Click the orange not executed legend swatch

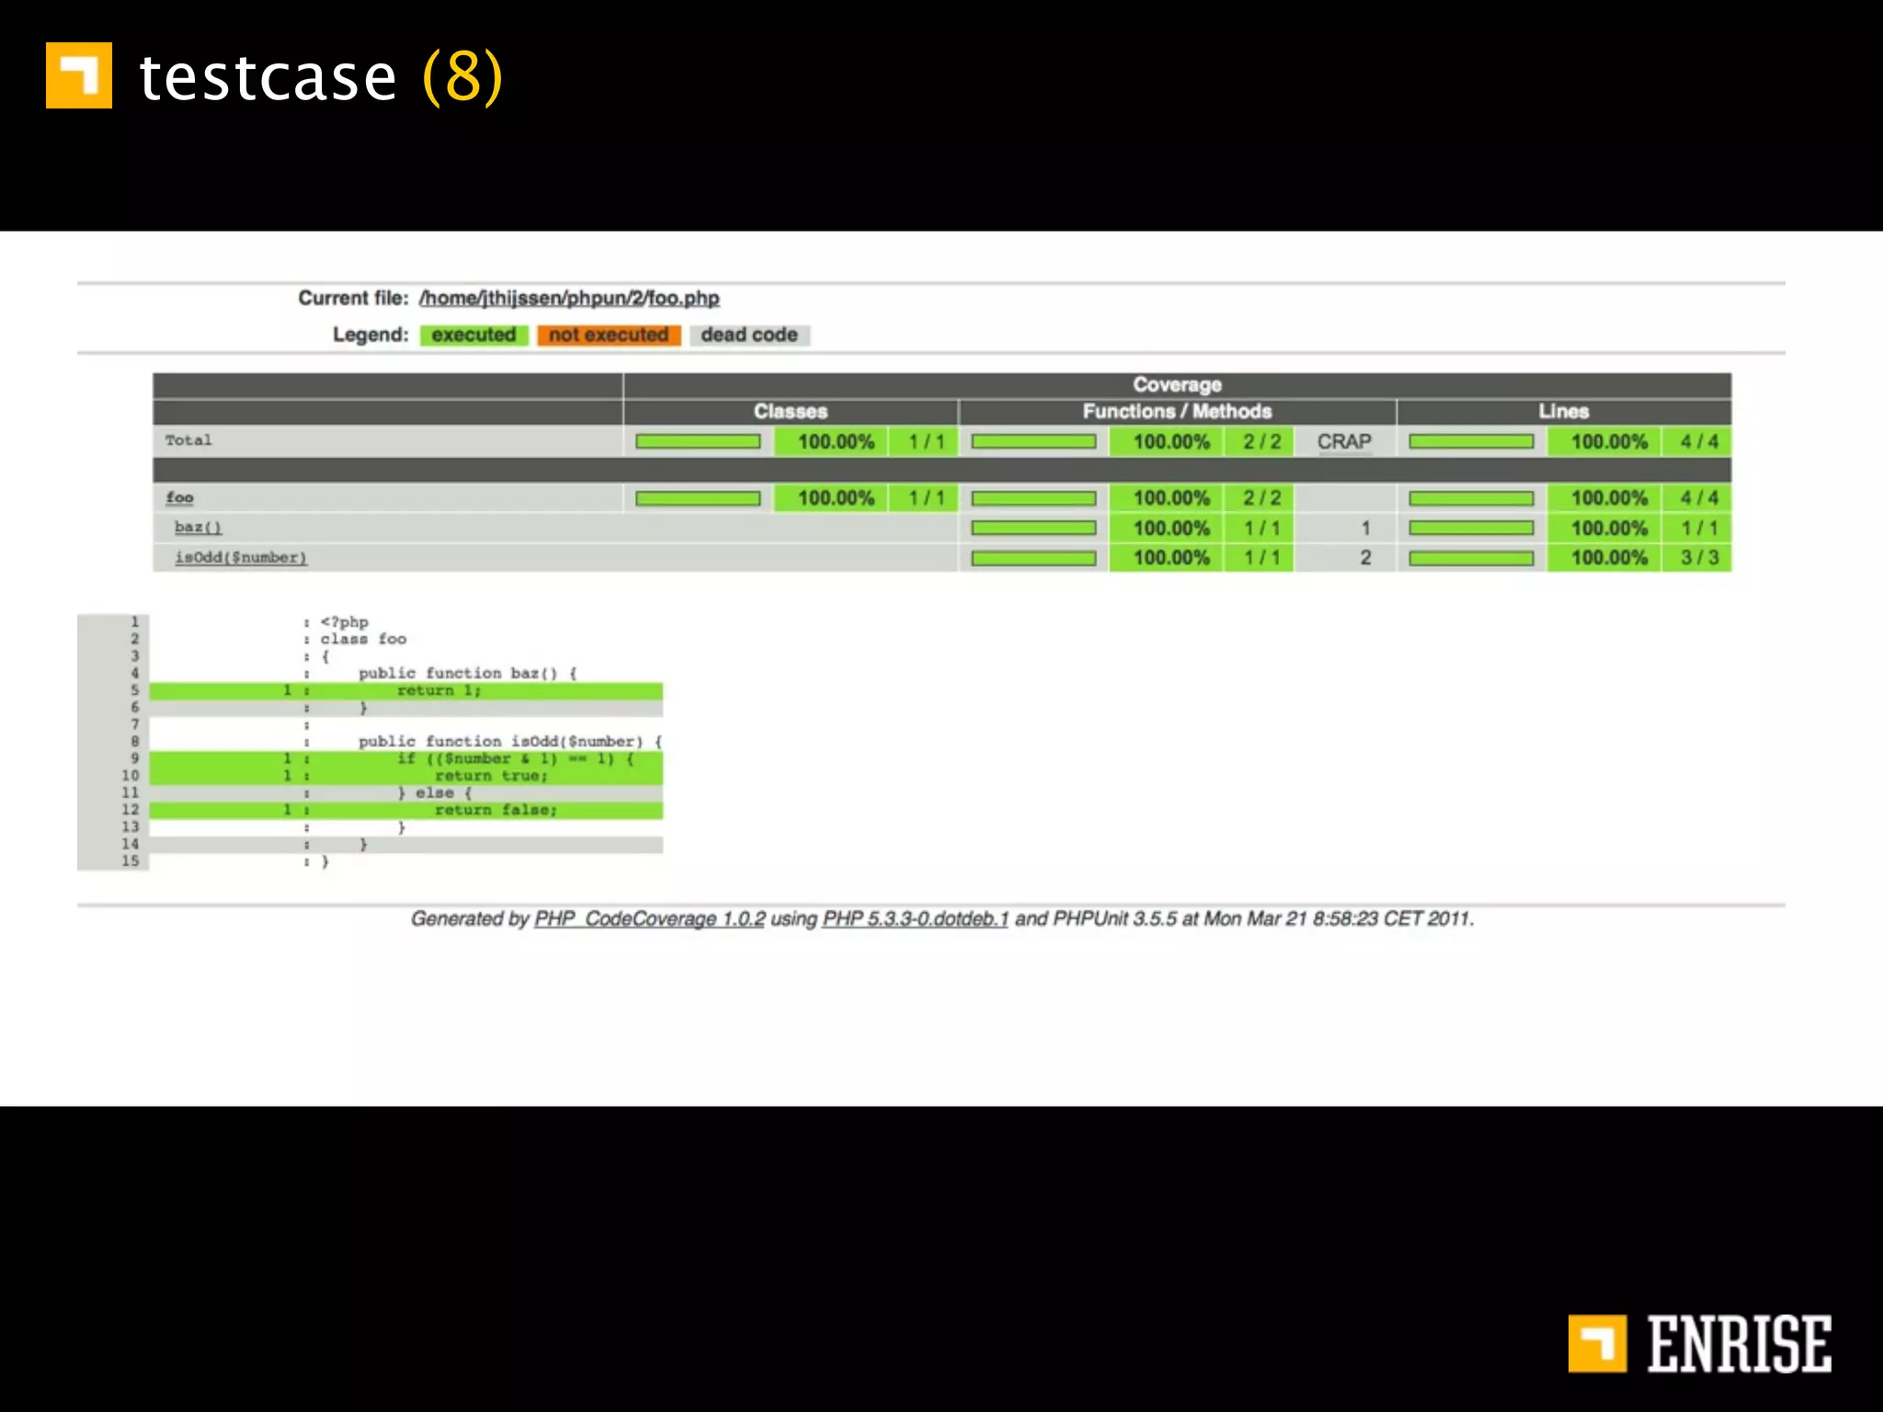coord(609,335)
